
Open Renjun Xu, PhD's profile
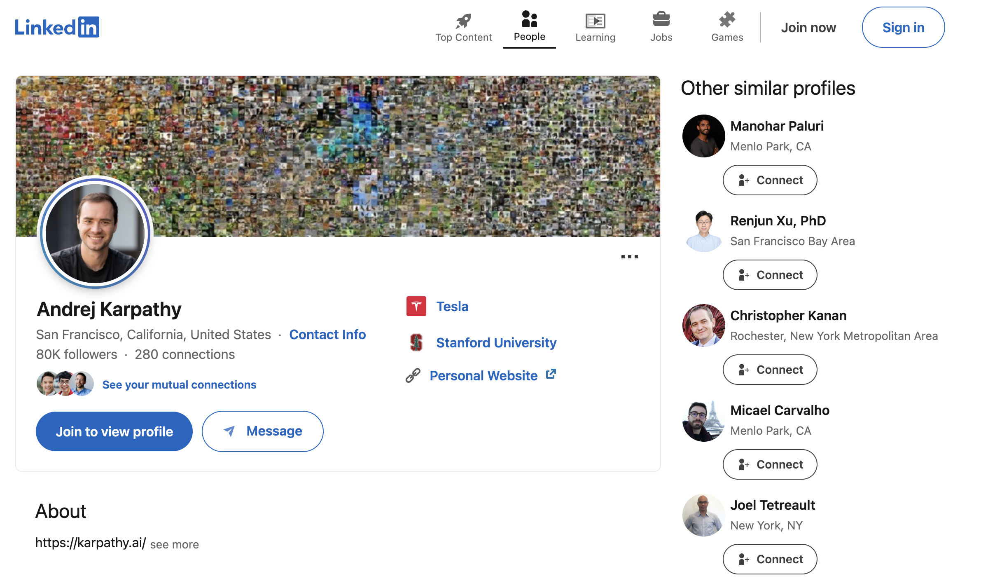point(778,221)
